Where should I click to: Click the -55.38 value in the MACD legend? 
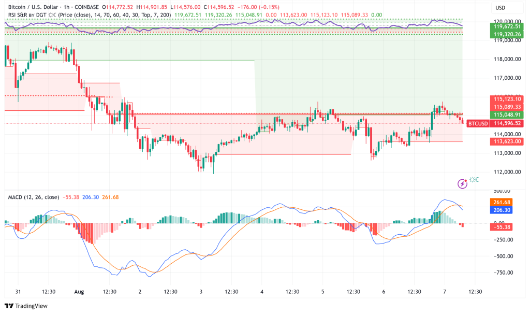[x=71, y=197]
